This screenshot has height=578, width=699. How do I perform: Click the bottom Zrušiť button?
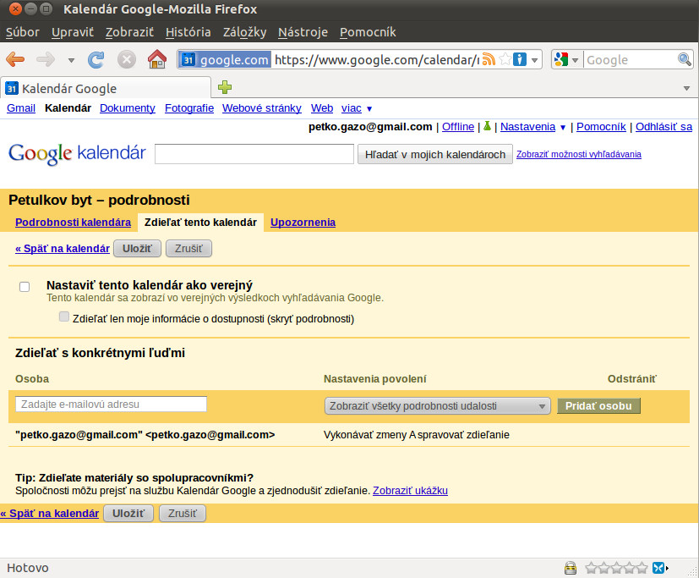183,514
